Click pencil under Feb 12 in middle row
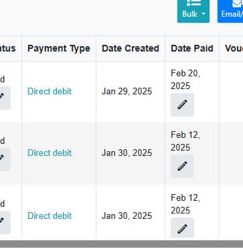The image size is (243, 249). point(182,166)
